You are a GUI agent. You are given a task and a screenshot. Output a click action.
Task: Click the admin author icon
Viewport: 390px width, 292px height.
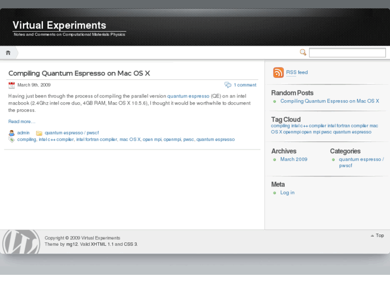(x=12, y=133)
